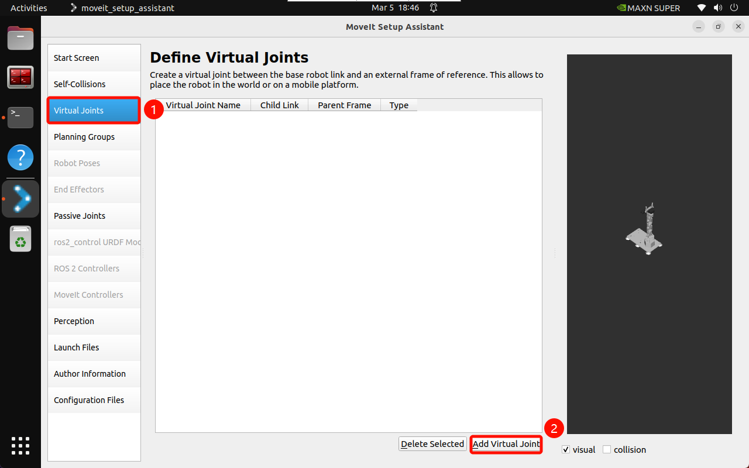The height and width of the screenshot is (468, 749).
Task: Enable the collision checkbox
Action: (607, 449)
